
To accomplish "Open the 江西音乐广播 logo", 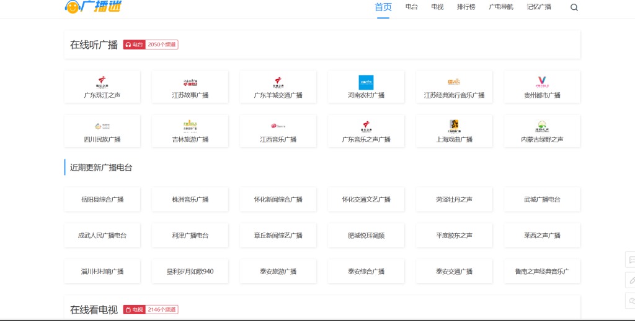I will pos(278,126).
